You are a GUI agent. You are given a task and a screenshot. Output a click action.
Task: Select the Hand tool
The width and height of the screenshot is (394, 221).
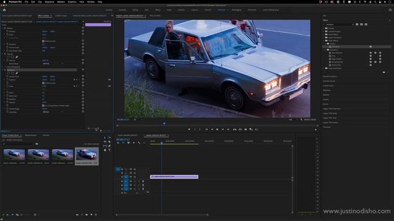tap(105, 150)
